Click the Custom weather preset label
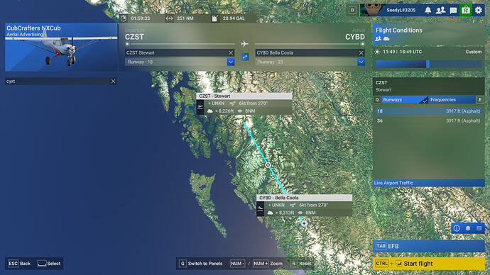The image size is (490, 275). point(474,52)
